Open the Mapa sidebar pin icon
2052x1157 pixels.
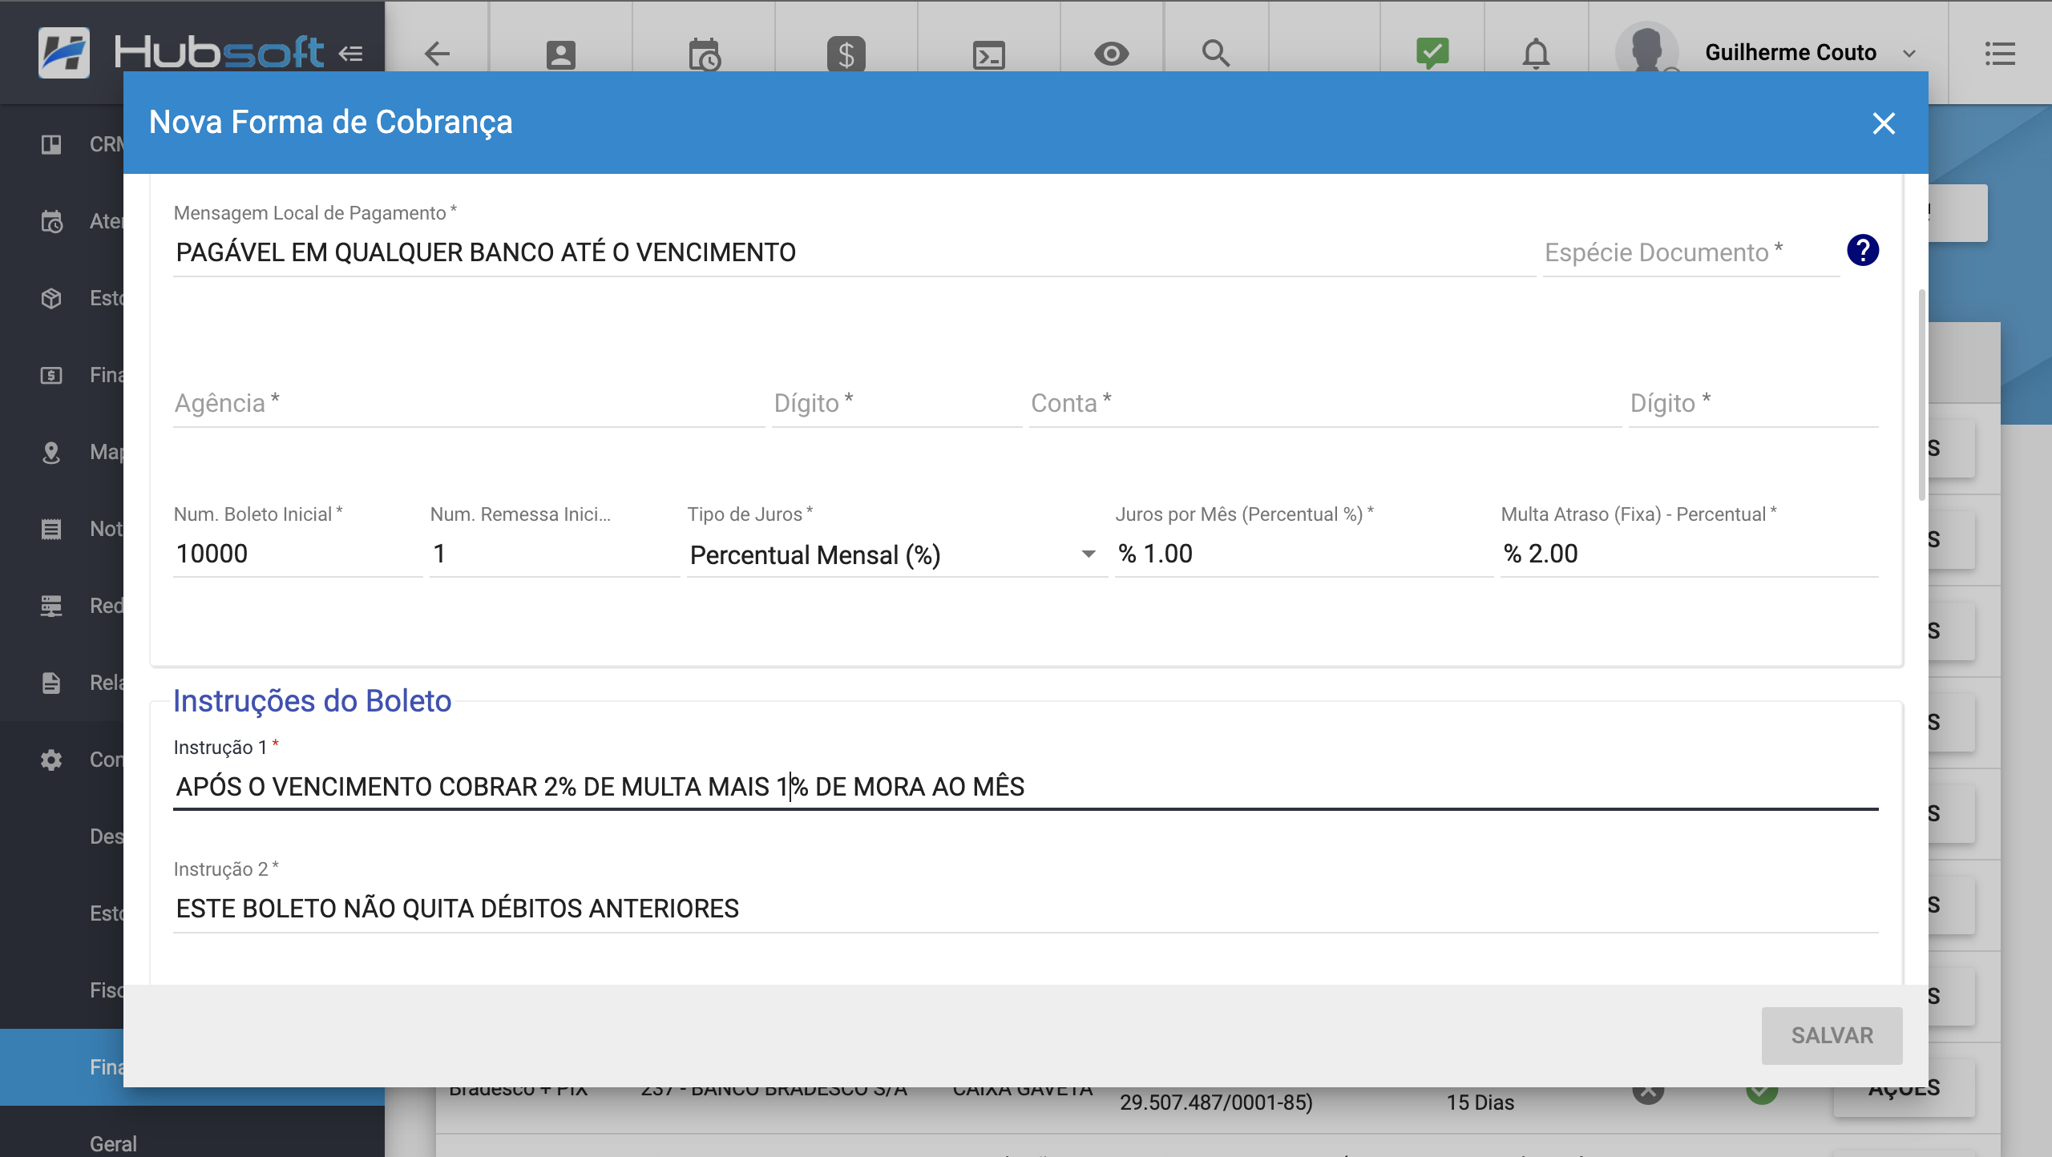point(51,453)
